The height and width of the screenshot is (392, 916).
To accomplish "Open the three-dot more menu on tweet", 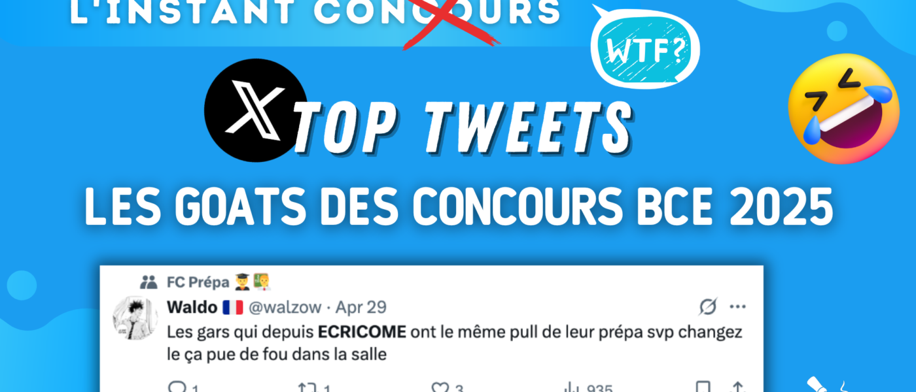I will point(737,306).
